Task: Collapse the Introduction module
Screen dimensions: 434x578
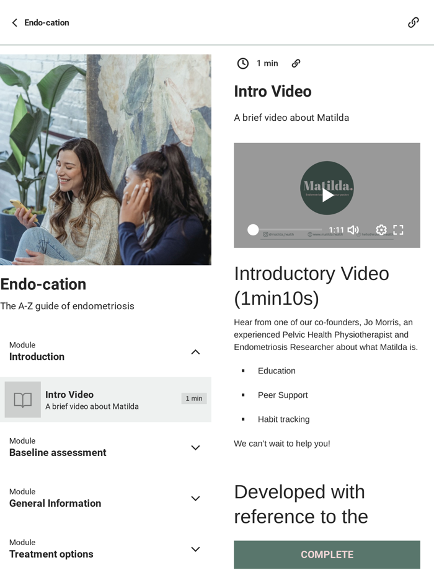Action: pos(195,352)
